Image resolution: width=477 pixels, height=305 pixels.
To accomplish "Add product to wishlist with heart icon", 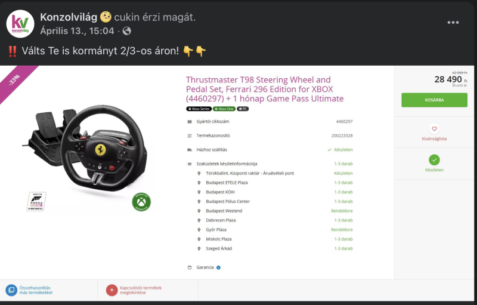I will coord(434,129).
